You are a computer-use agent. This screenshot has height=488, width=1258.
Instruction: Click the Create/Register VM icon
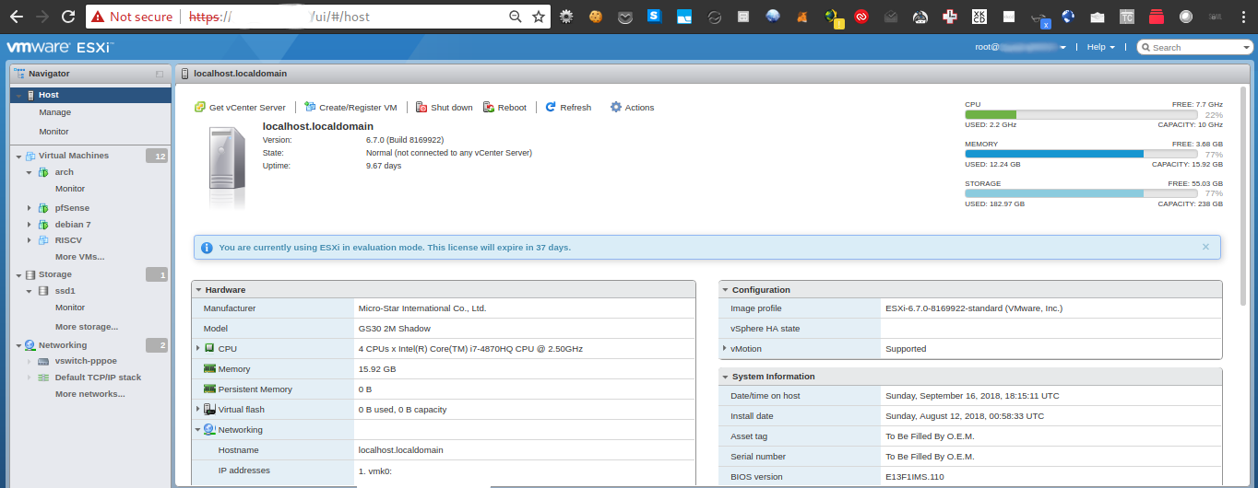[310, 108]
